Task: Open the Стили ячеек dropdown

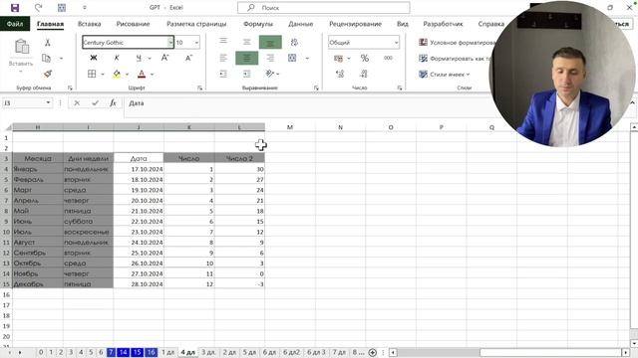Action: pos(445,75)
